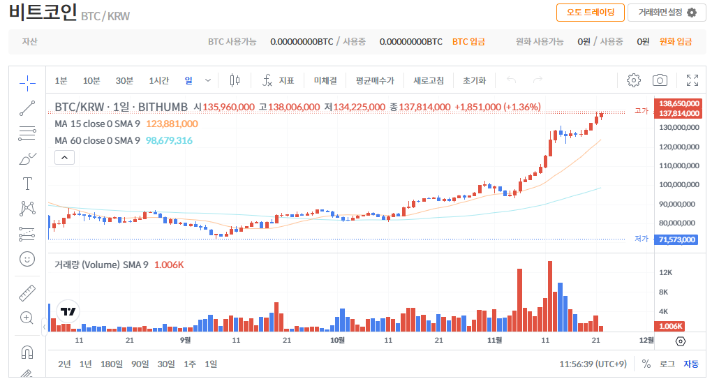Select the 1분 interval
719x386 pixels.
pos(61,81)
